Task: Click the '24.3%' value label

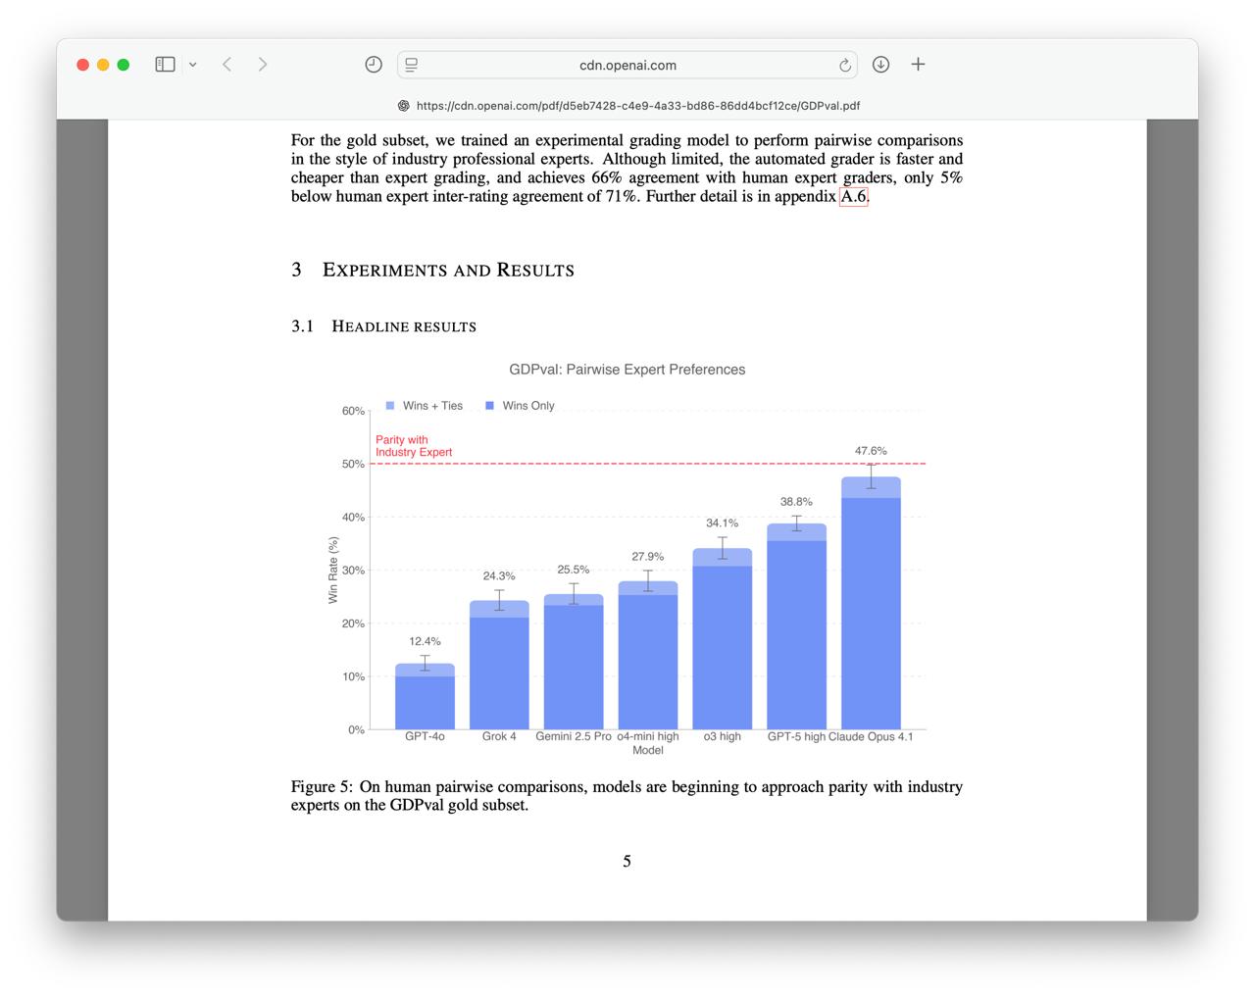Action: [499, 576]
